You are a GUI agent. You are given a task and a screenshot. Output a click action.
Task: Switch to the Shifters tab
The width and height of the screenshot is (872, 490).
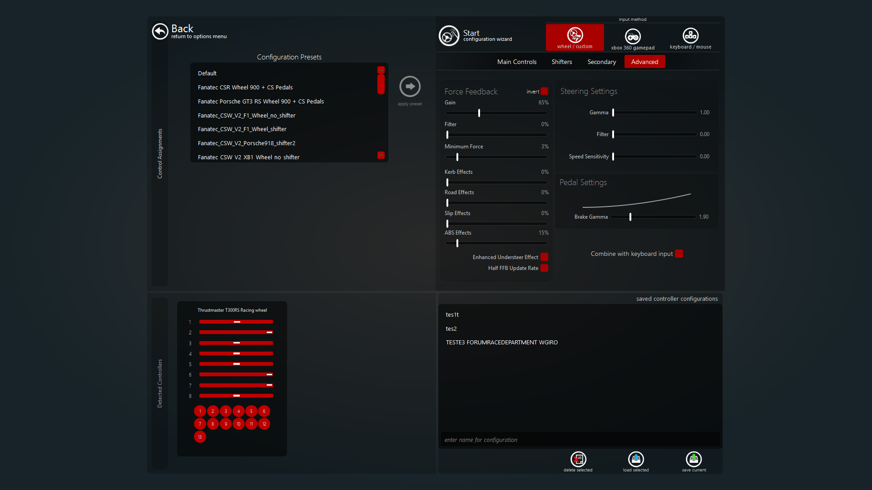pos(561,62)
